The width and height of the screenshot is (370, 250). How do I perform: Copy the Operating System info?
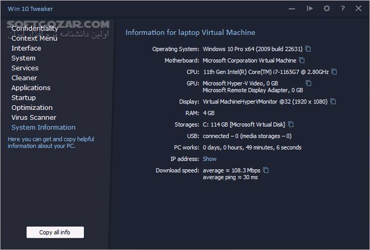(308, 49)
